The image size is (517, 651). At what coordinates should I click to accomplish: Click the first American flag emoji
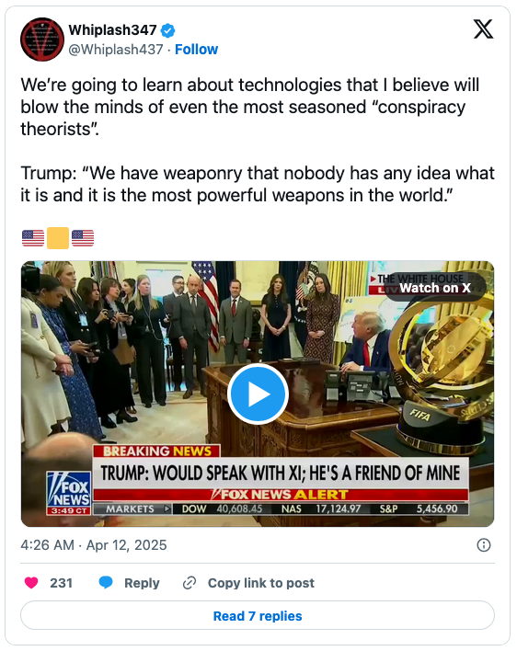(33, 238)
